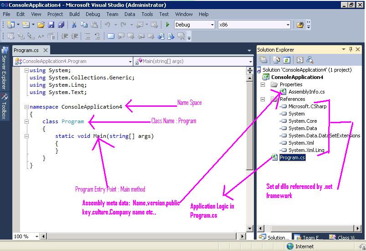Open the Build menu

(74, 14)
